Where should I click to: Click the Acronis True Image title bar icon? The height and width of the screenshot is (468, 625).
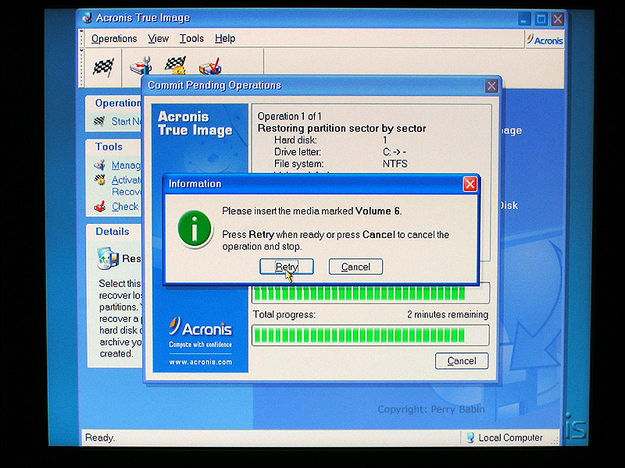point(87,18)
